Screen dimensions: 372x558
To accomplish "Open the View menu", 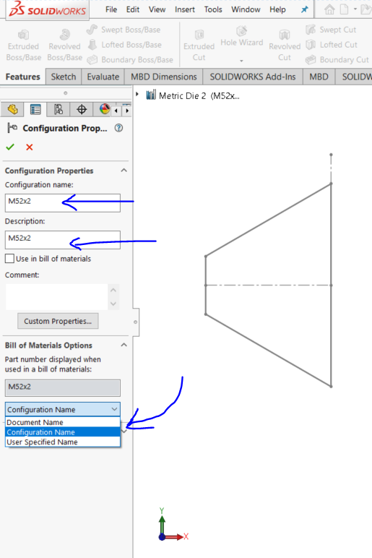I will coord(157,9).
